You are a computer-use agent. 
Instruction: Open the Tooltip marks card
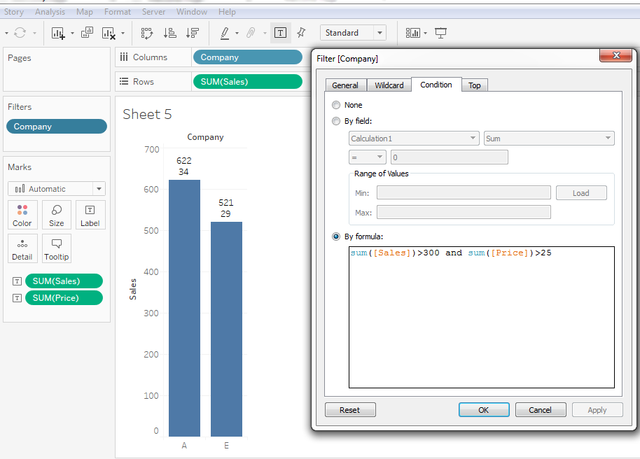click(56, 248)
